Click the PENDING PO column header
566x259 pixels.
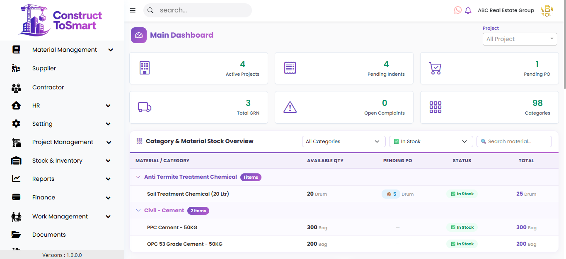[x=398, y=161]
